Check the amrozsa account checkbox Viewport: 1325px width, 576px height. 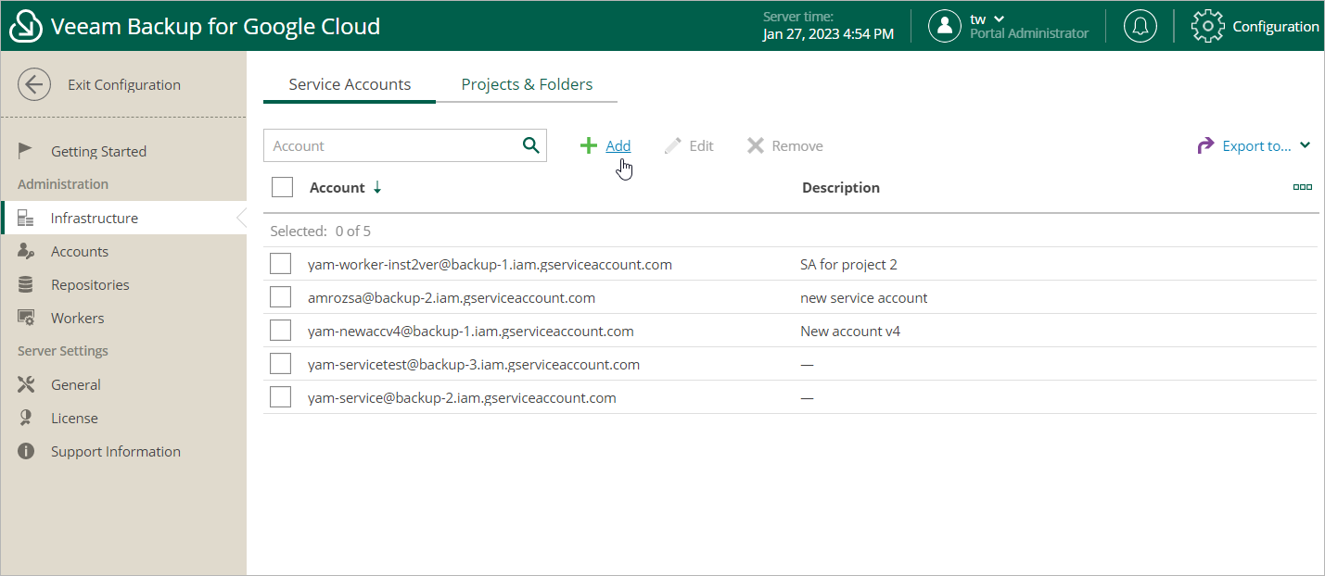pos(281,297)
